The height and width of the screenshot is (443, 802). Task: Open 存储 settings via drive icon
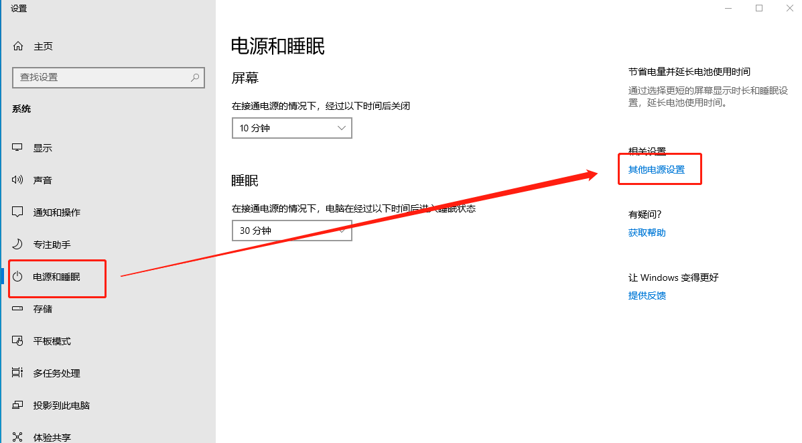[17, 308]
